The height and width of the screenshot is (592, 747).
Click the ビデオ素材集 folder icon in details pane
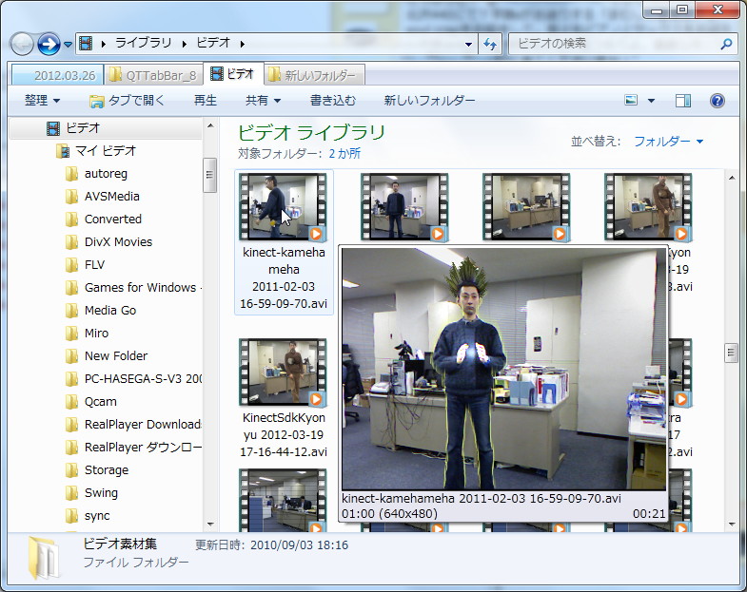44,558
